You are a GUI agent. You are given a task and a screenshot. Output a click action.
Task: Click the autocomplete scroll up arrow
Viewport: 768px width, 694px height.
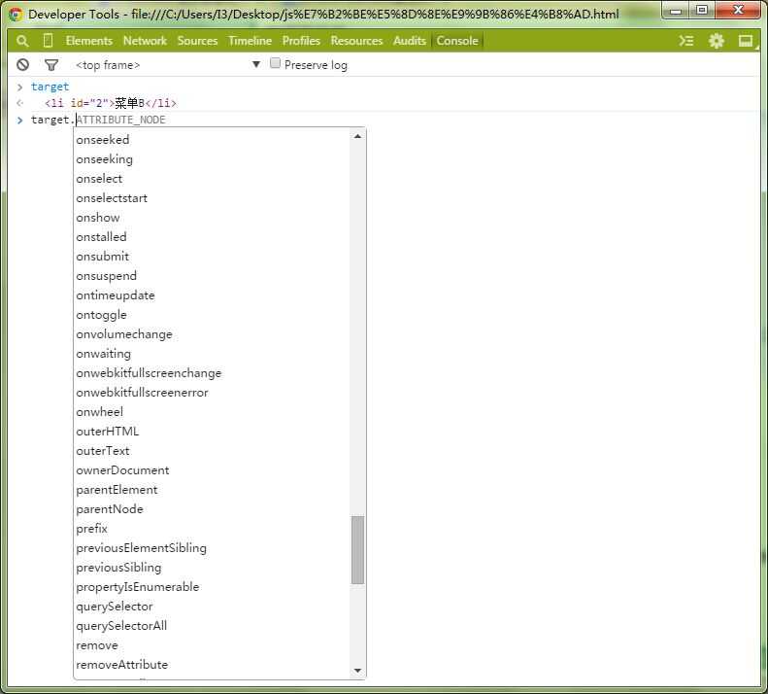point(357,136)
